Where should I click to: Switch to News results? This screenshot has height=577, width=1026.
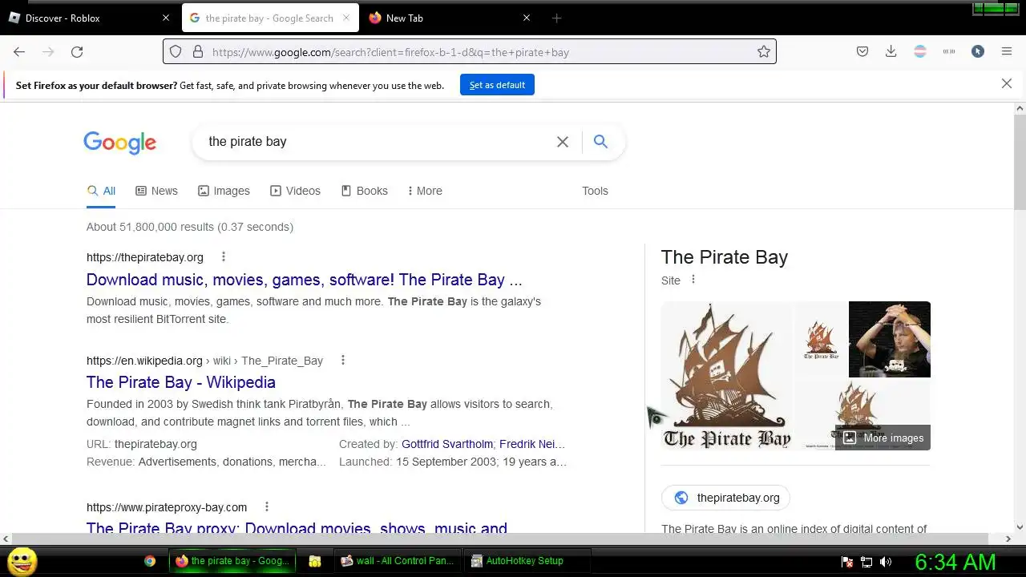(156, 191)
